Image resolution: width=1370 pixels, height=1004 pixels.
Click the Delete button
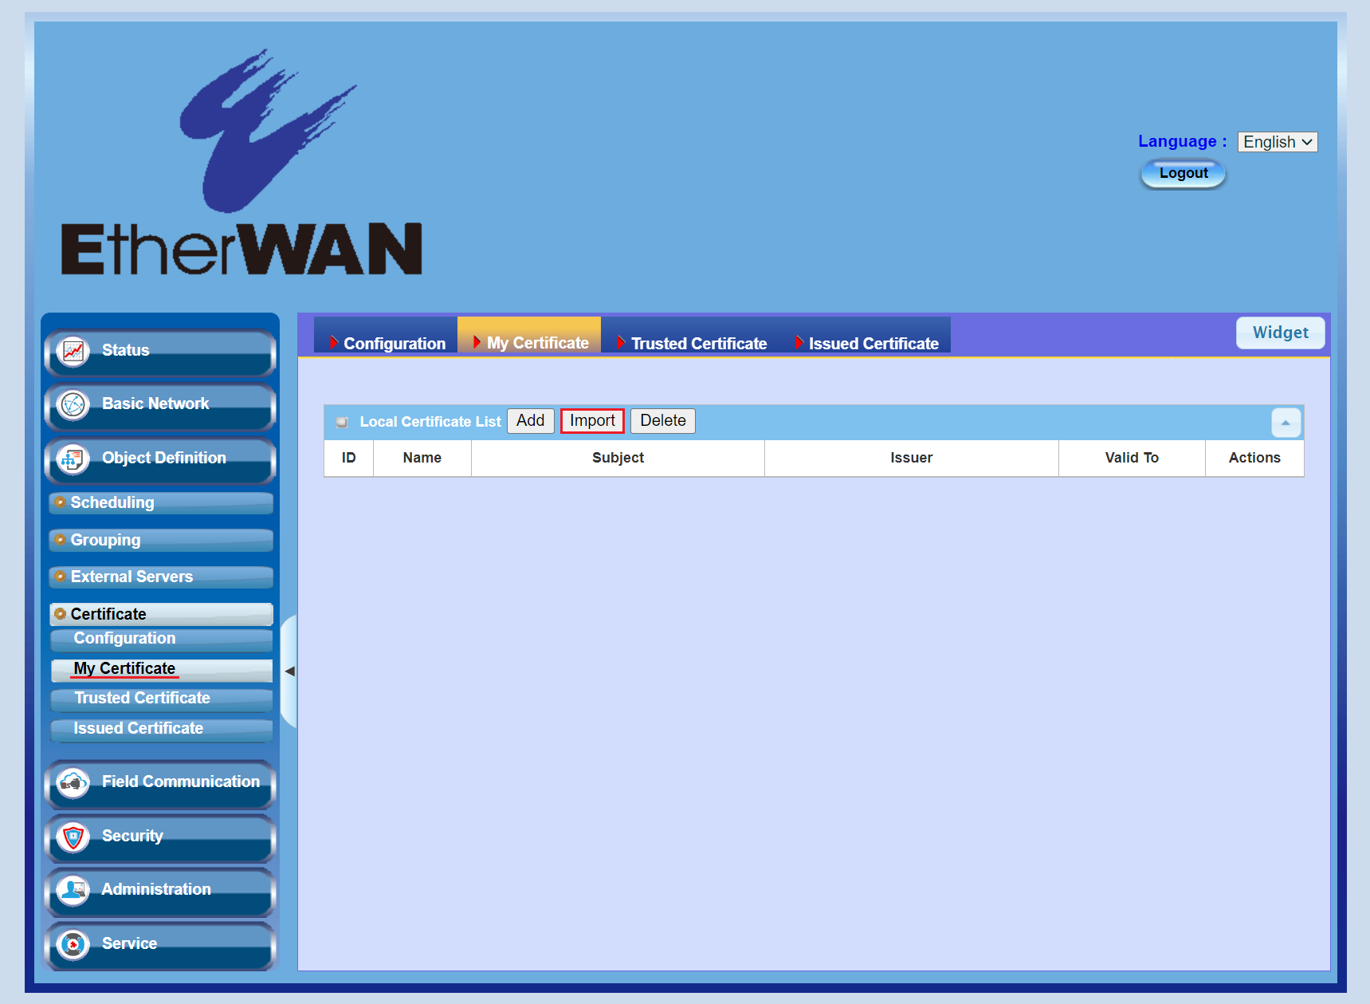663,421
